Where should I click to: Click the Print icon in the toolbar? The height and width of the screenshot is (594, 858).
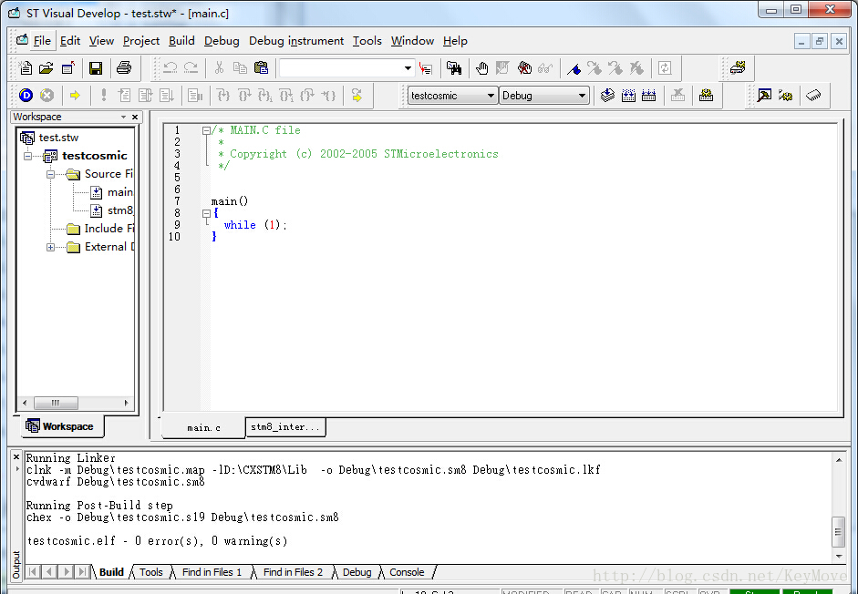coord(124,68)
